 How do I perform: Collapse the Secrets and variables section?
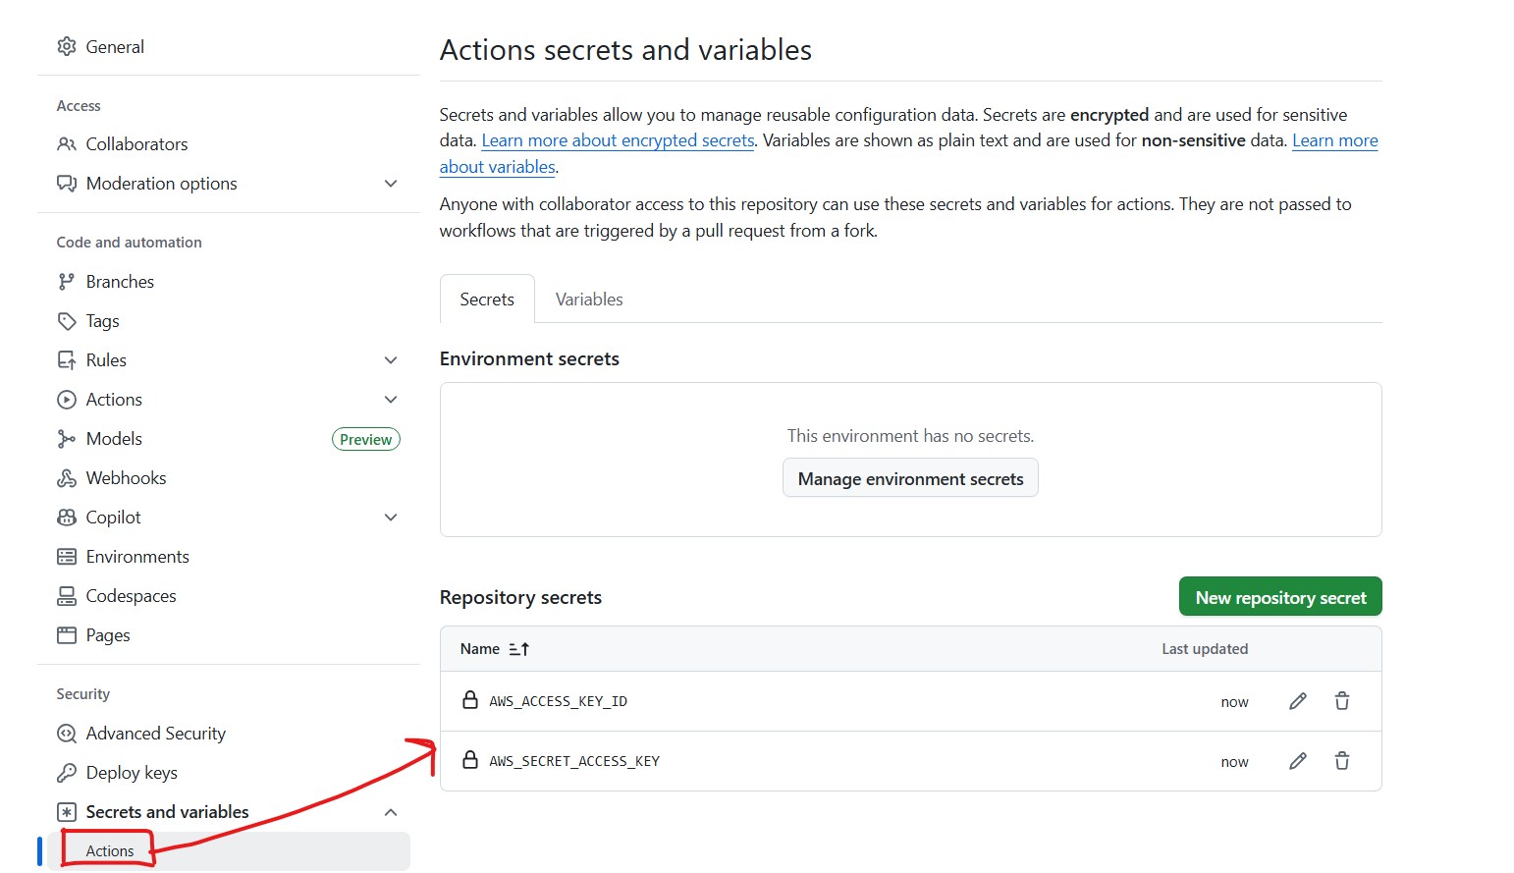click(391, 812)
